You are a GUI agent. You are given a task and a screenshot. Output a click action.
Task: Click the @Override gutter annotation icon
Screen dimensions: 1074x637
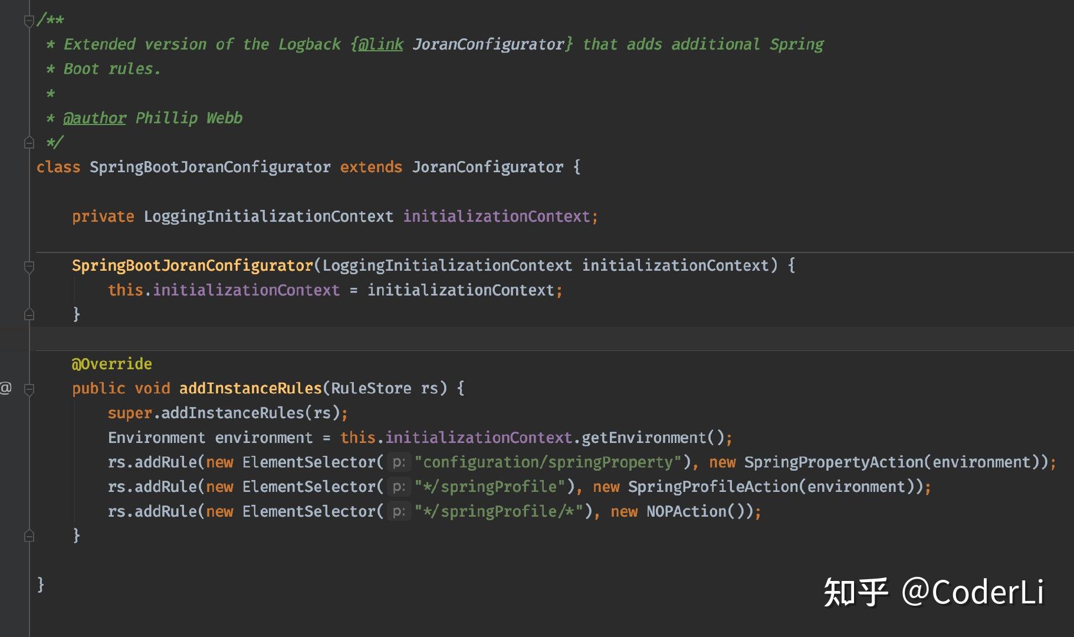tap(6, 388)
